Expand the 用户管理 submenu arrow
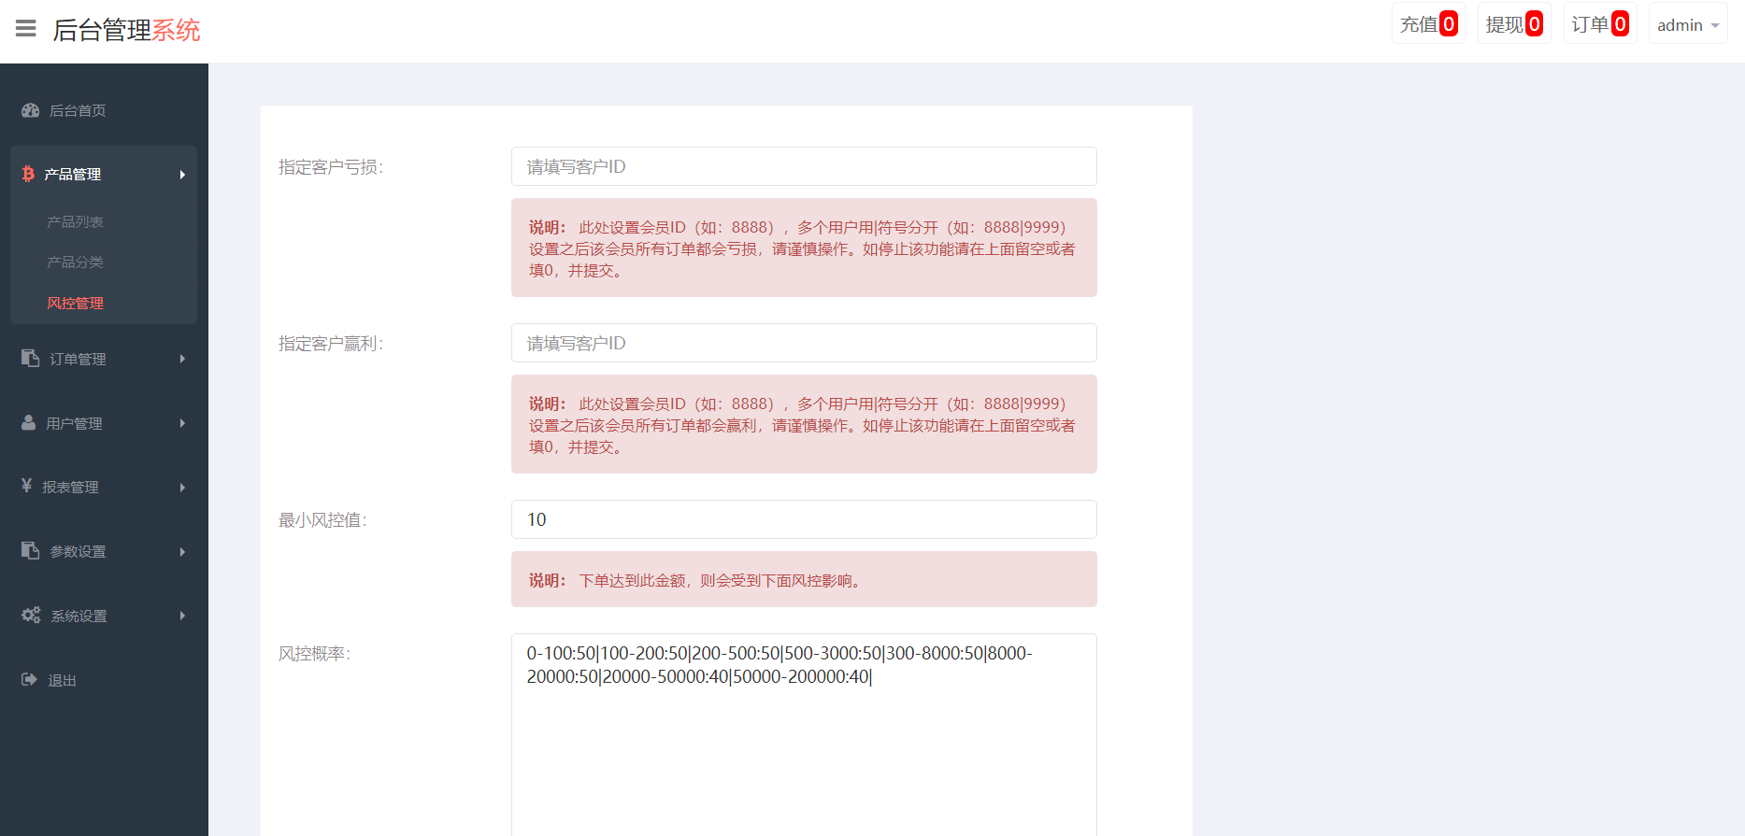 [x=182, y=423]
